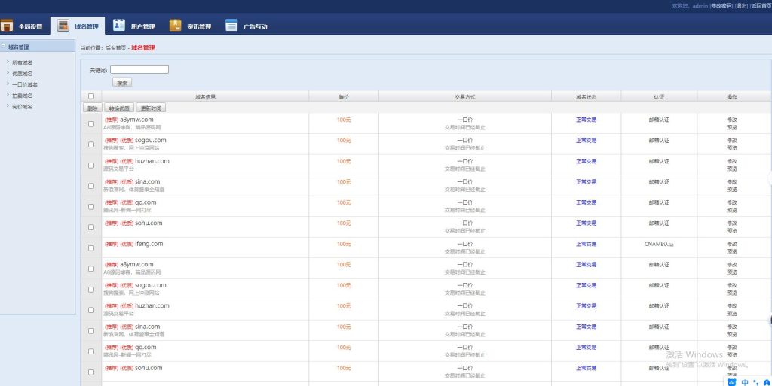Open 优质域名 in the sidebar
772x386 pixels.
[x=22, y=74]
